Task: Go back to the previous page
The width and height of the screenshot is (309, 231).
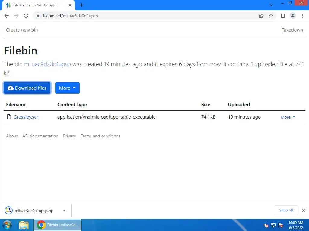Action: (7, 16)
